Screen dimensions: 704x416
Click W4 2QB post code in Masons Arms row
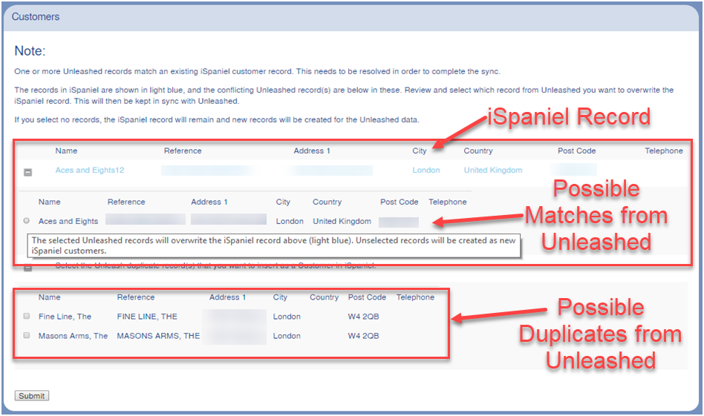pyautogui.click(x=364, y=336)
